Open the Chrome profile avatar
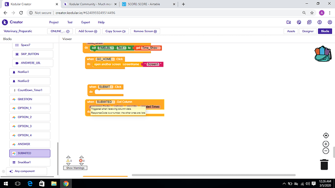335x188 pixels. point(321,13)
